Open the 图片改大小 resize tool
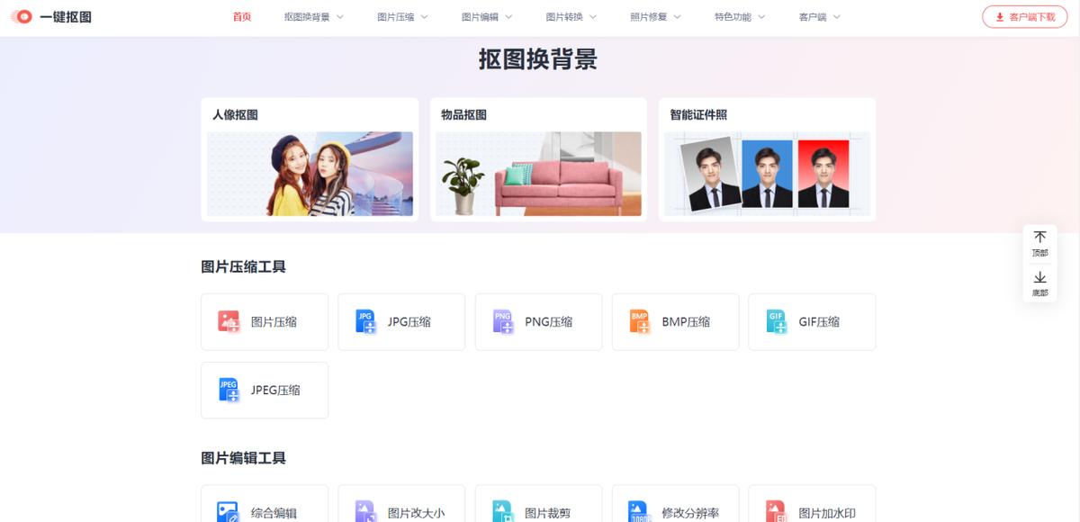Image resolution: width=1080 pixels, height=522 pixels. [x=401, y=510]
